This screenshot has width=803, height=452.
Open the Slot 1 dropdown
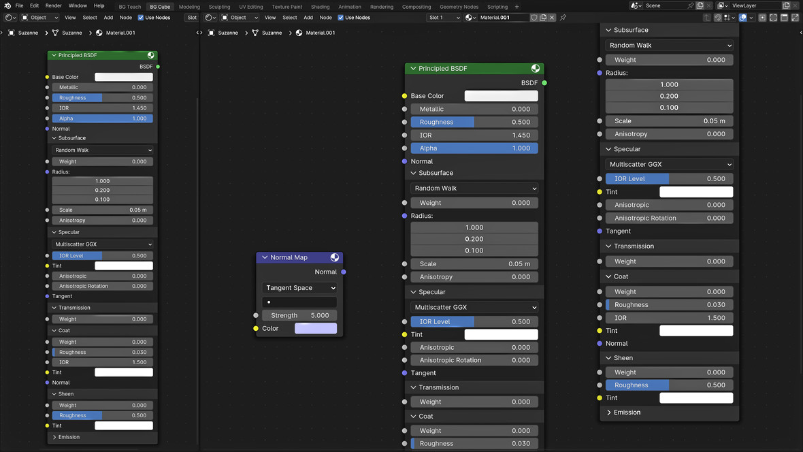[444, 18]
